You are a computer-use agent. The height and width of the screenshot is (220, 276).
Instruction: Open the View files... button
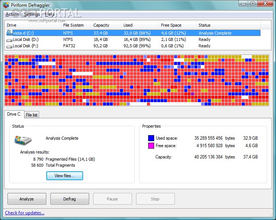coord(65,176)
